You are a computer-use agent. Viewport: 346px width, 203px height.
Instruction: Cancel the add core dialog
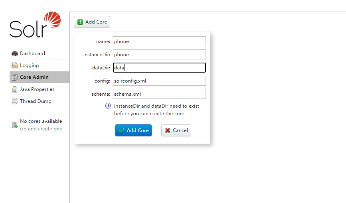coord(176,130)
